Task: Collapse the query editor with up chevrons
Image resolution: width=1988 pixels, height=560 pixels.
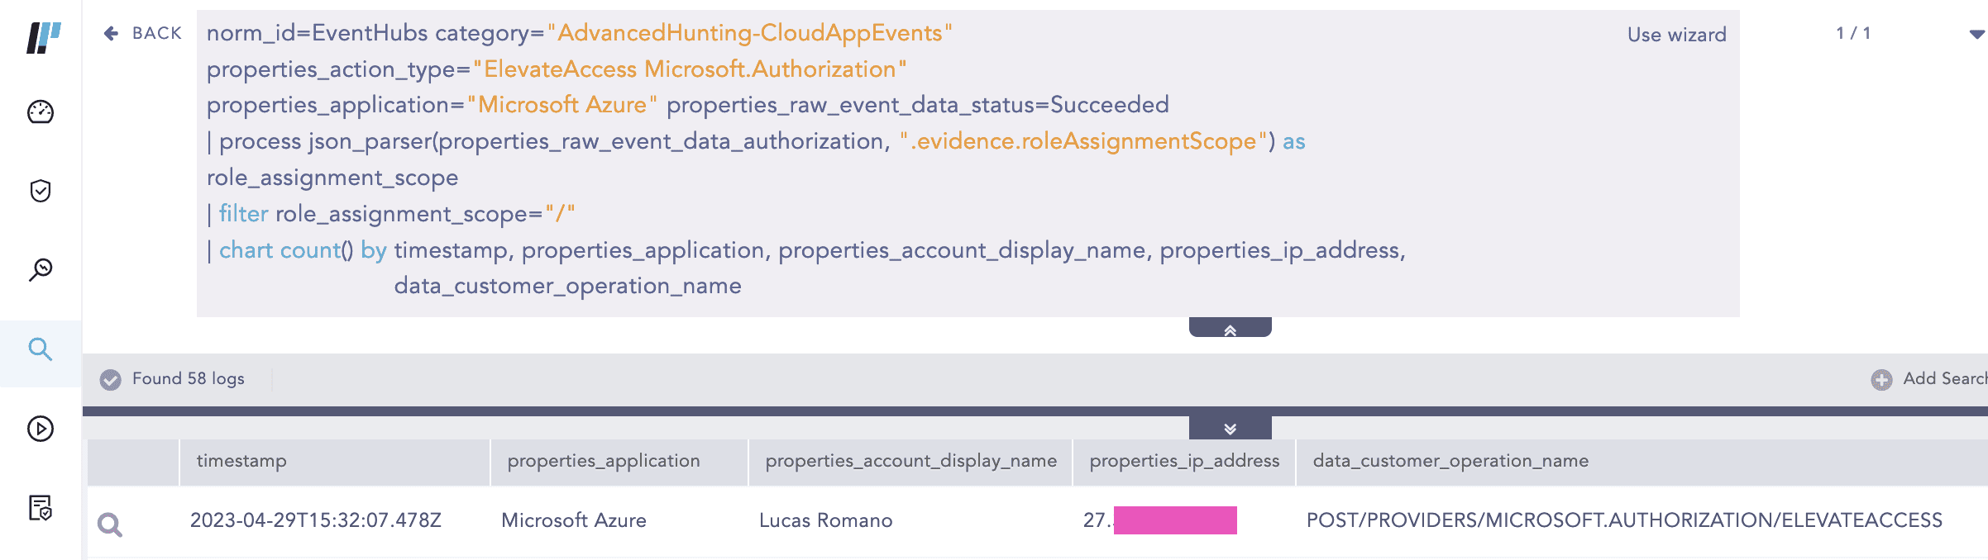Action: tap(1230, 330)
